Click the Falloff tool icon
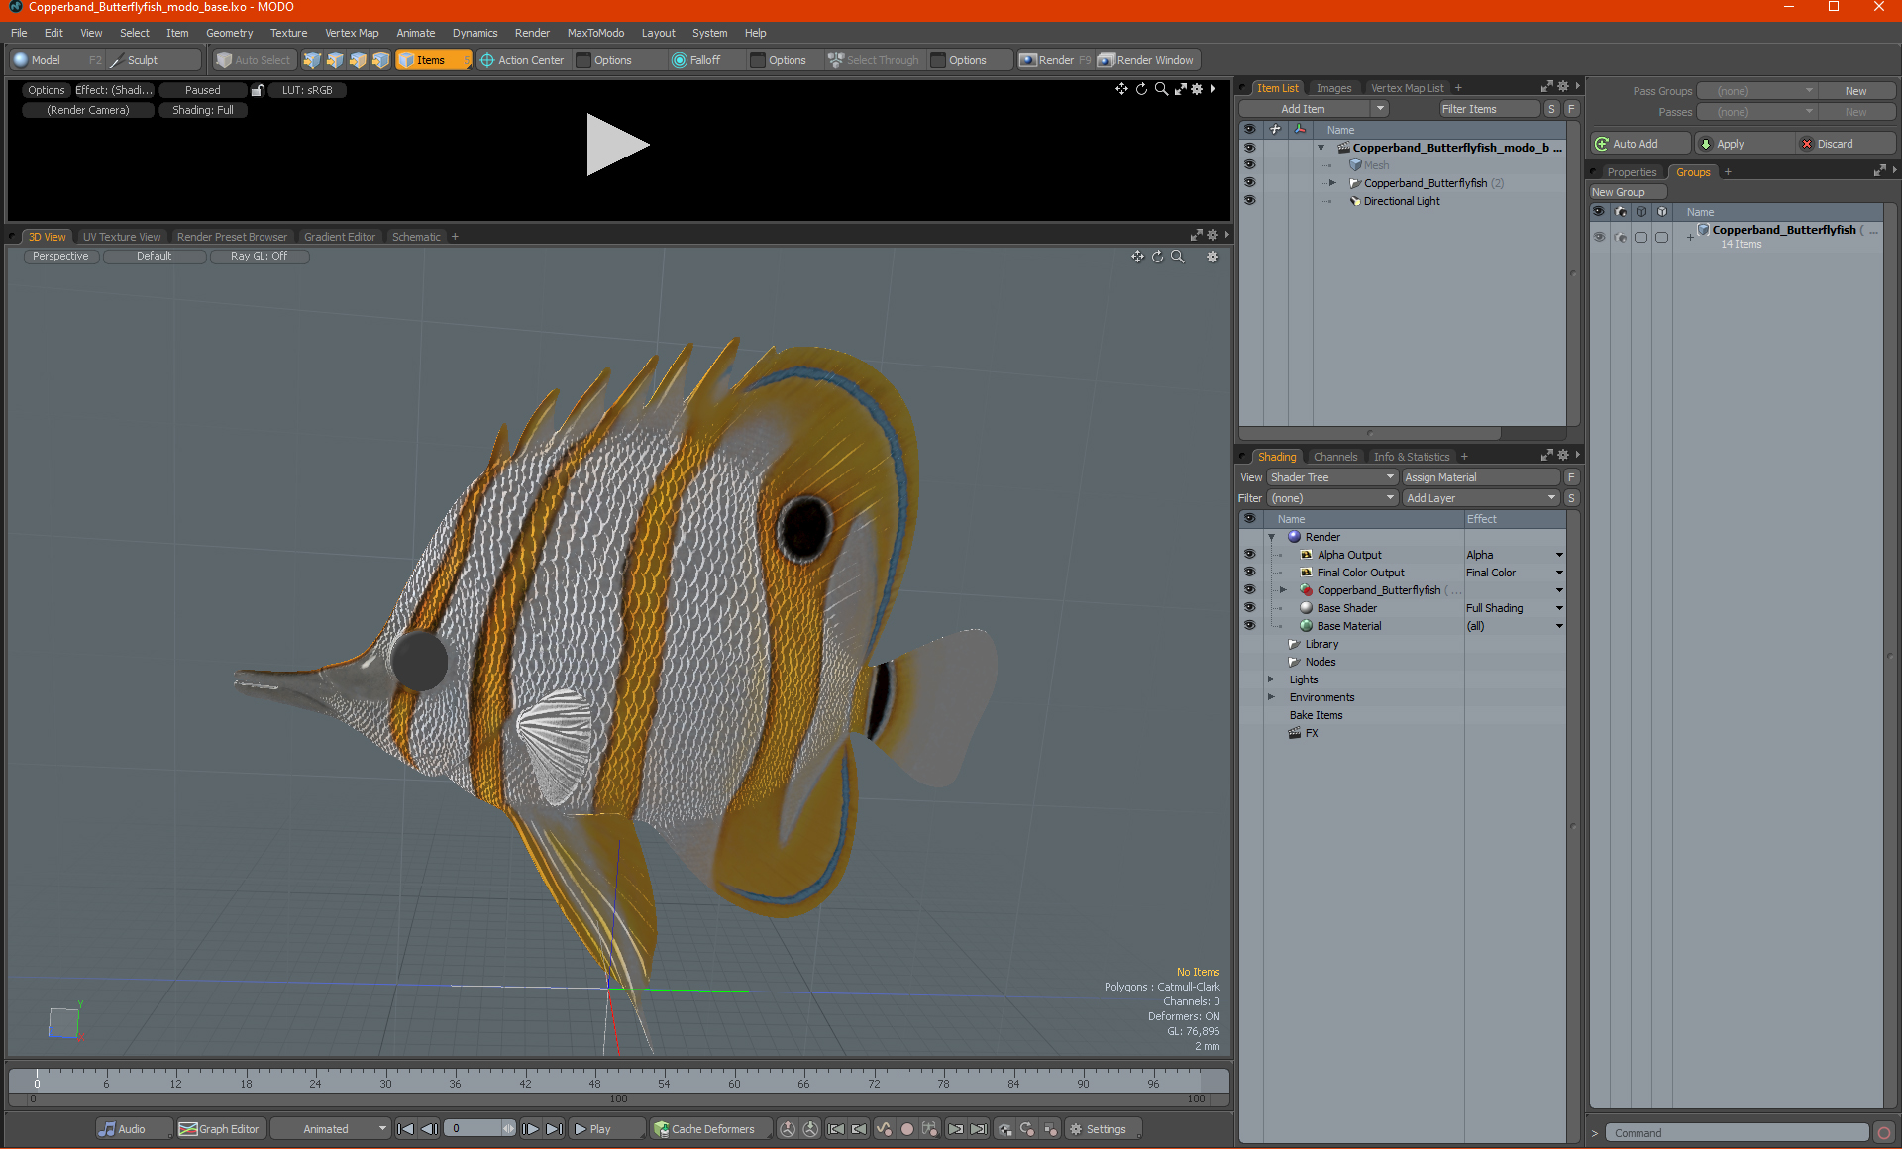The width and height of the screenshot is (1902, 1149). [681, 59]
